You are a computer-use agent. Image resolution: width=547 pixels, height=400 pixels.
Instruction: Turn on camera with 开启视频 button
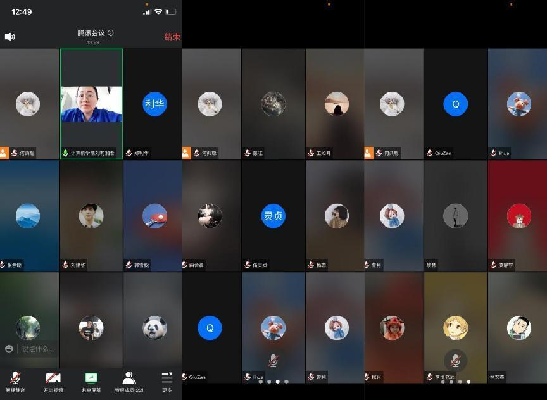click(x=53, y=382)
